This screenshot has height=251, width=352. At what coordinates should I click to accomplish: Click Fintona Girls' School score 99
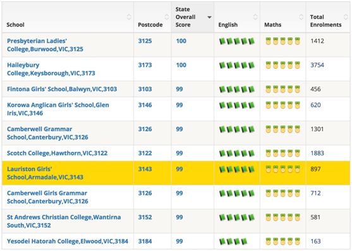pyautogui.click(x=179, y=89)
